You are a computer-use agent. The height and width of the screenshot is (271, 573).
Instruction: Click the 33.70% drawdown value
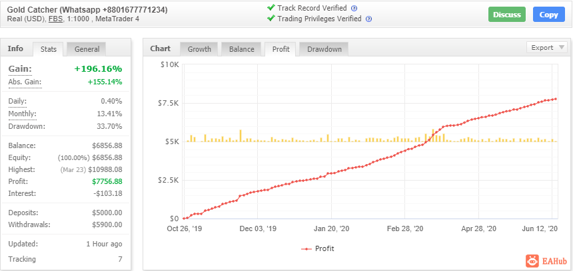click(x=110, y=127)
